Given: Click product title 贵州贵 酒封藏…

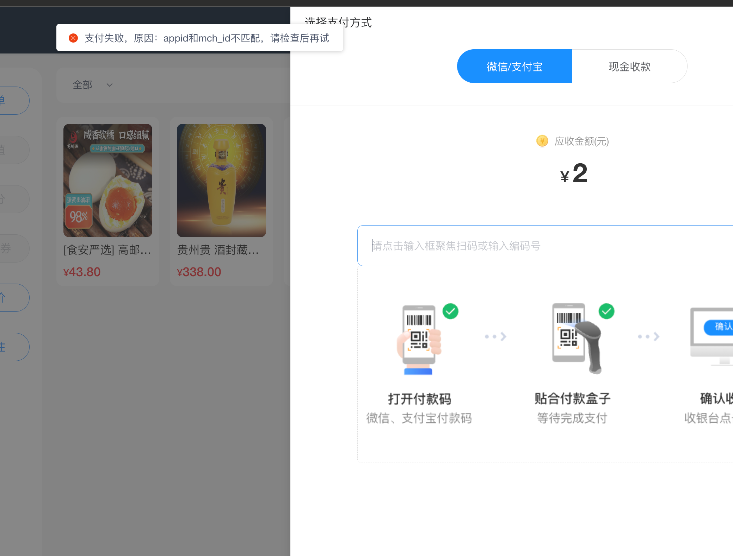Looking at the screenshot, I should (x=218, y=250).
